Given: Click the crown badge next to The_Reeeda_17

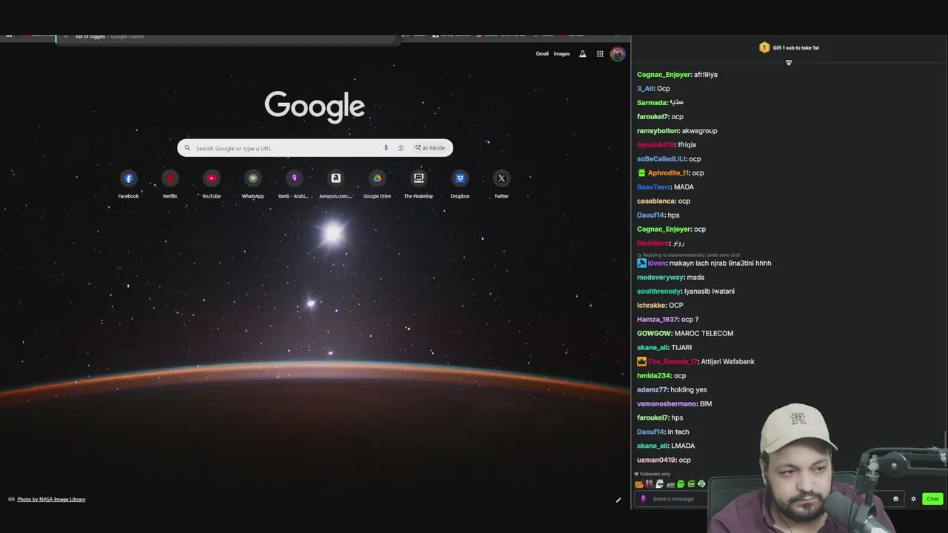Looking at the screenshot, I should (x=641, y=361).
